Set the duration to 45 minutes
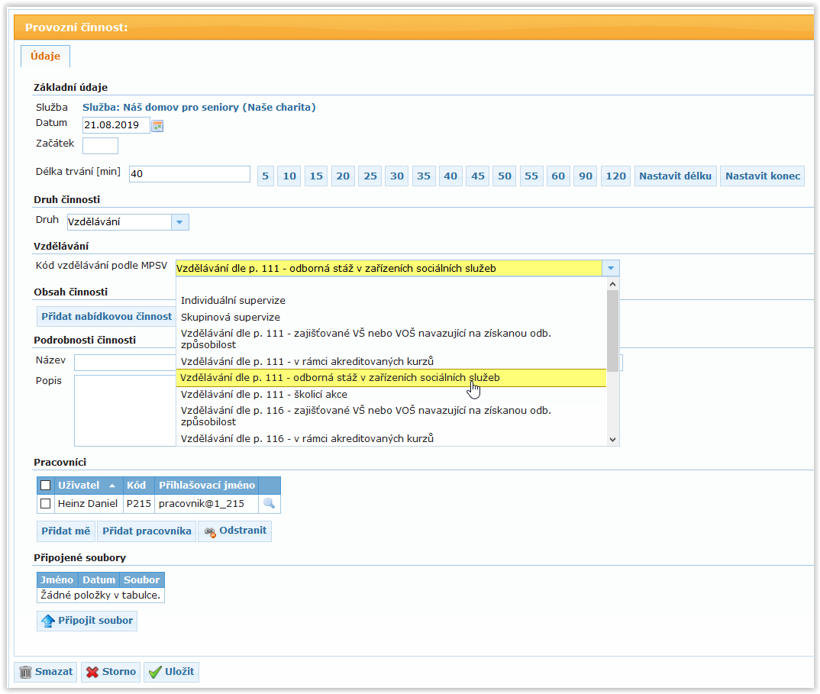820x694 pixels. [478, 176]
